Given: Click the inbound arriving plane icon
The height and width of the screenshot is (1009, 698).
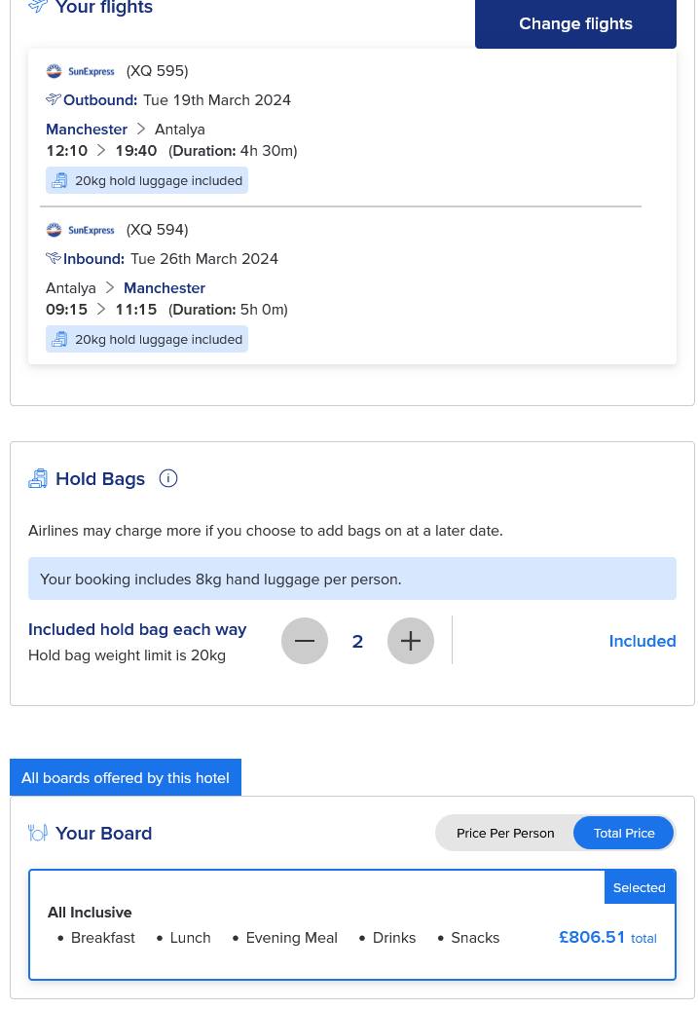Looking at the screenshot, I should pos(54,258).
